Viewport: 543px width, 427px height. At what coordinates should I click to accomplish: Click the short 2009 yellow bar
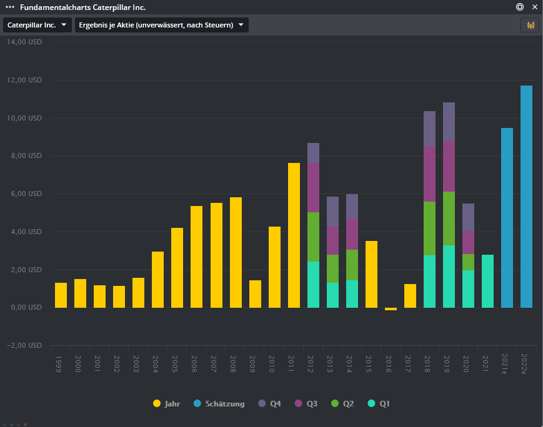click(x=255, y=294)
